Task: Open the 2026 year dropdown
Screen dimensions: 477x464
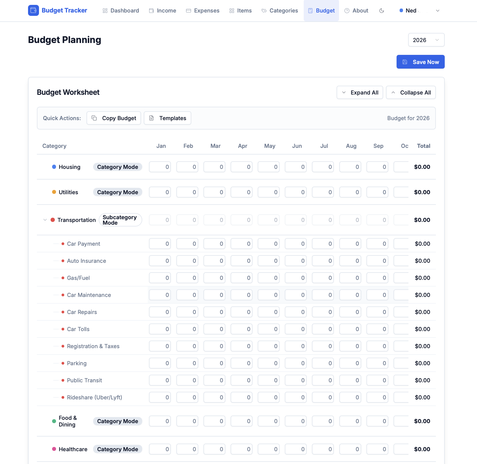Action: [x=426, y=40]
